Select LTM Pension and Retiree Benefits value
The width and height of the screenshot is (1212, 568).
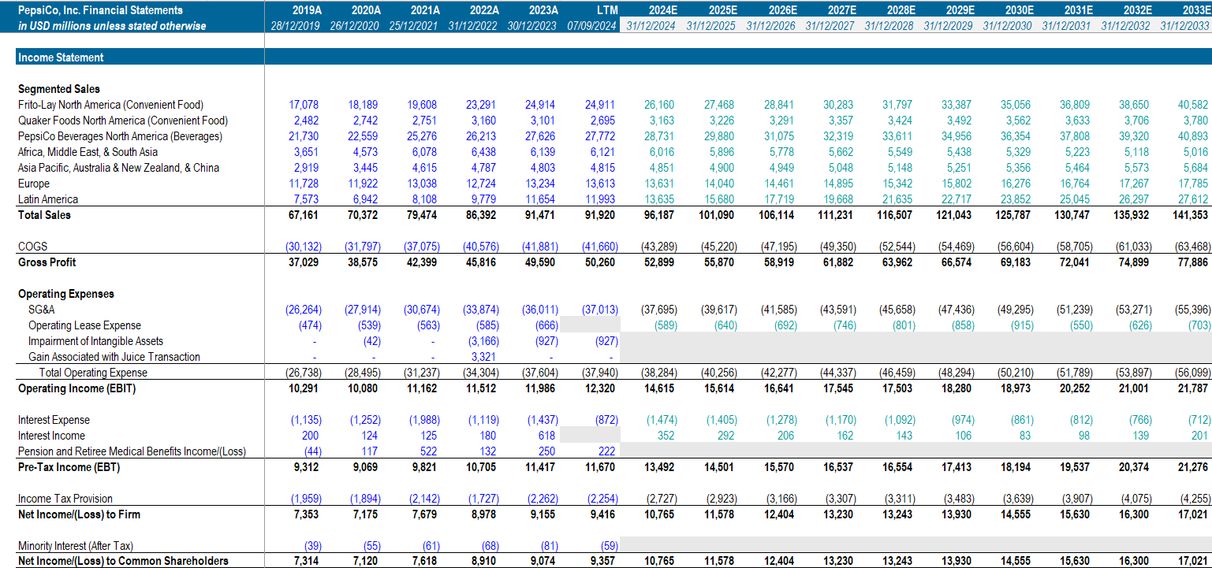[606, 451]
